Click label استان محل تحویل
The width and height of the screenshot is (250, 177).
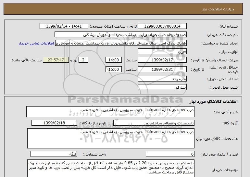(x=222, y=79)
